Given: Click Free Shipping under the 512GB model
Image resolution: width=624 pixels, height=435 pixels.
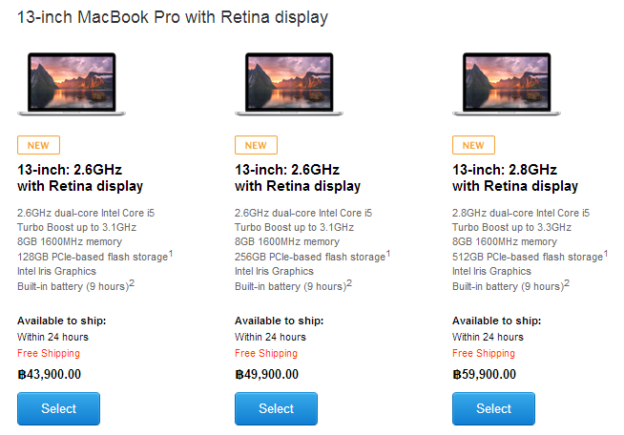Looking at the screenshot, I should click(484, 353).
